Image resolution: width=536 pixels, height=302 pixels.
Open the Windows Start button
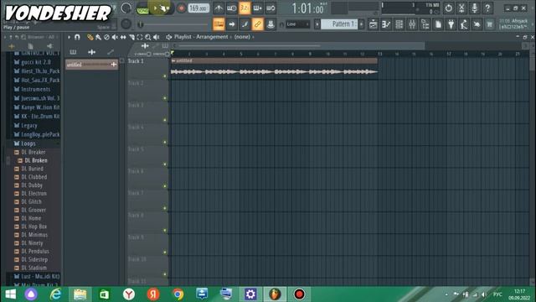[x=11, y=294]
